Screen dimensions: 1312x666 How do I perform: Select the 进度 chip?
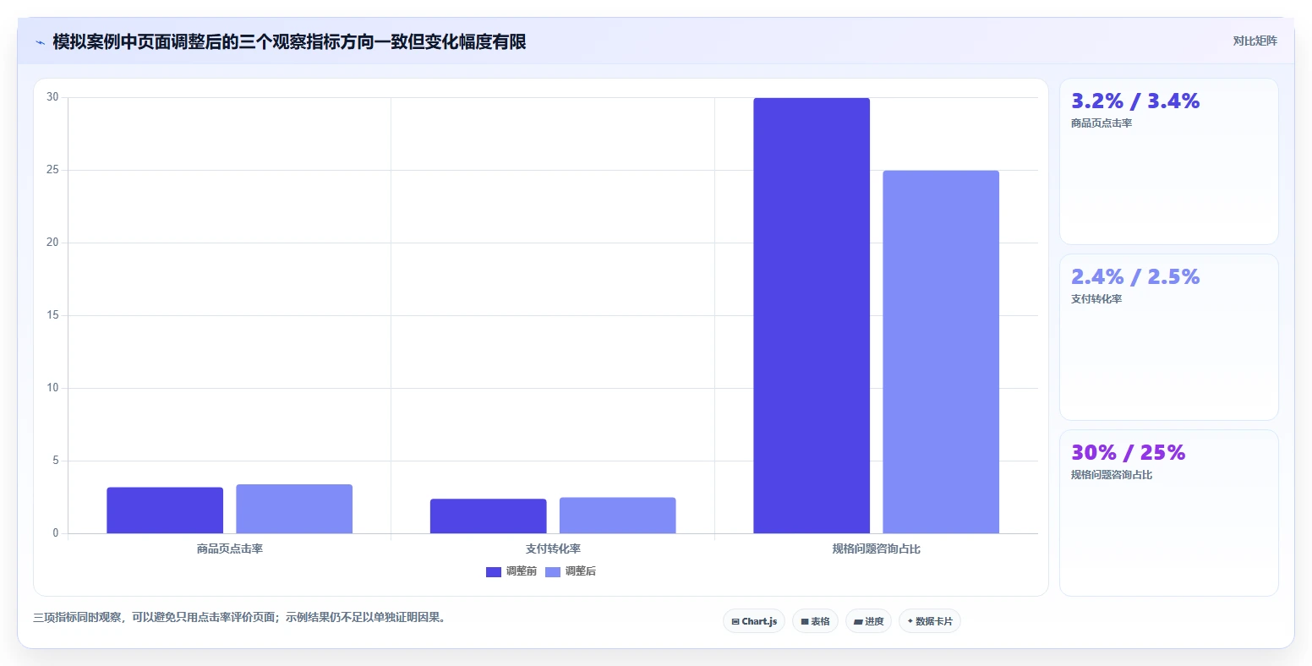(868, 621)
